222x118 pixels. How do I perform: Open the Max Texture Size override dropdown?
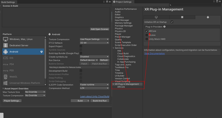tap(35, 92)
